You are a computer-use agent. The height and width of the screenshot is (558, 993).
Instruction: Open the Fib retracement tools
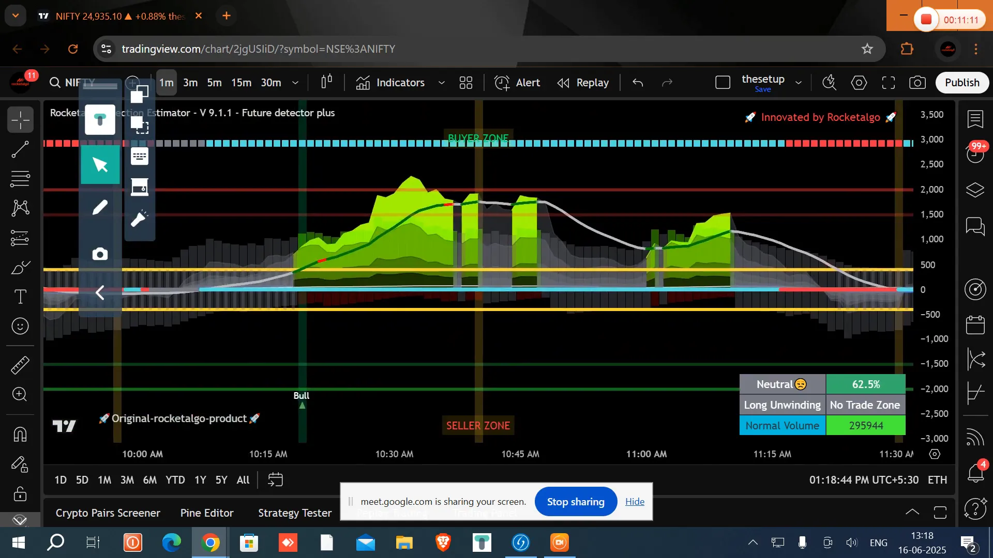20,179
